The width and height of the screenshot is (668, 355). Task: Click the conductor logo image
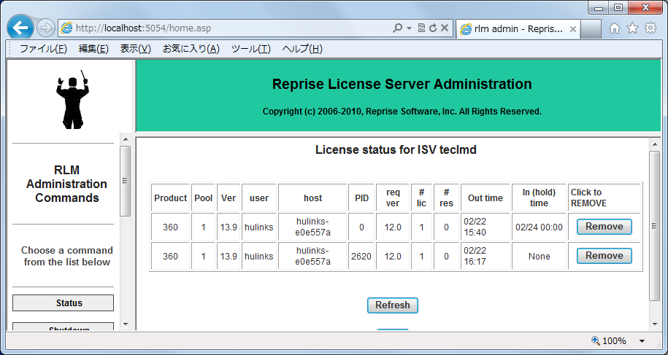point(73,99)
